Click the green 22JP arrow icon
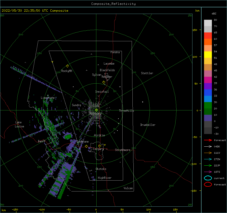The image size is (227, 213). pyautogui.click(x=208, y=165)
